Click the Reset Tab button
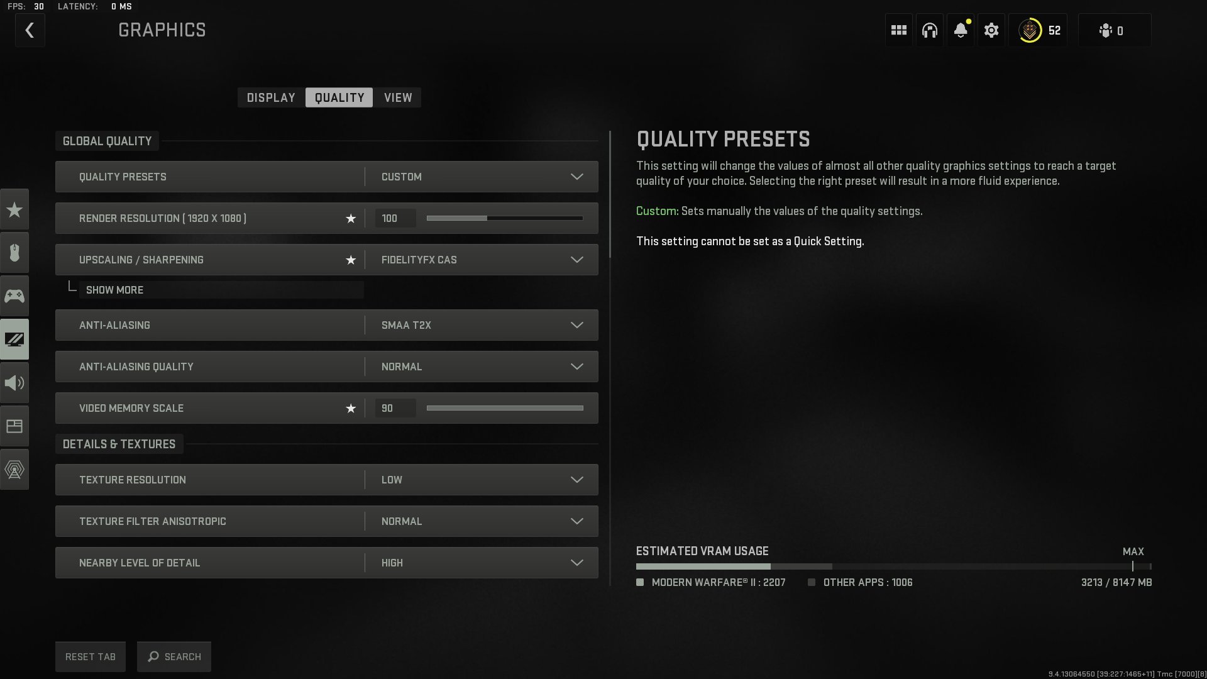 tap(90, 656)
